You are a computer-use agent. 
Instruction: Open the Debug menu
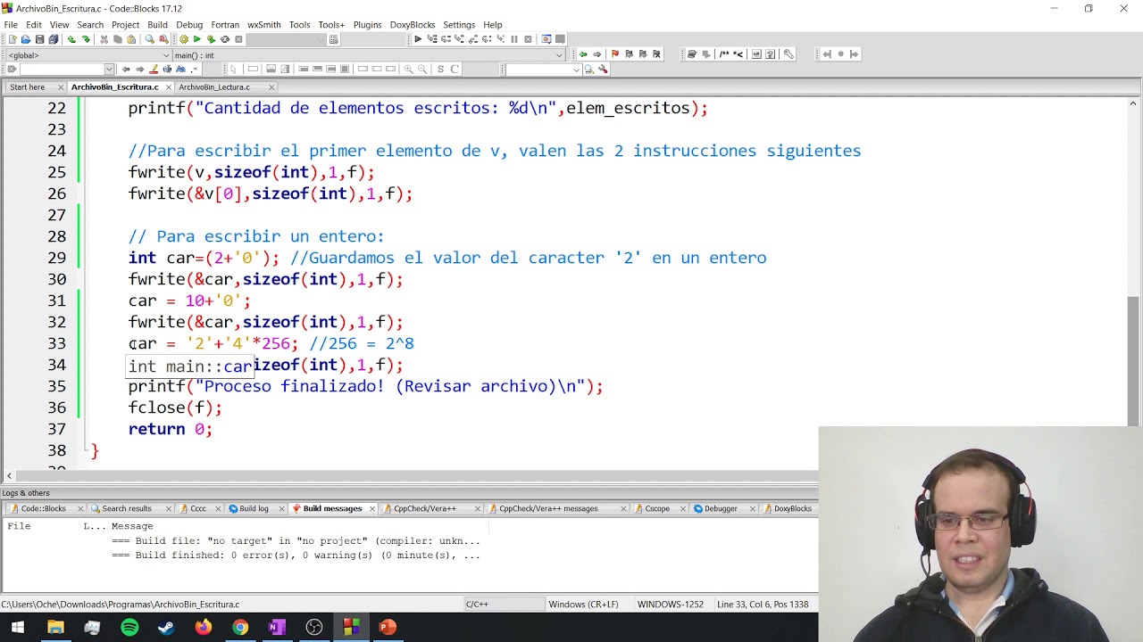[189, 25]
